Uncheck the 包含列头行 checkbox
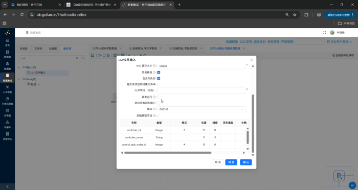The width and height of the screenshot is (358, 190). pos(159,79)
